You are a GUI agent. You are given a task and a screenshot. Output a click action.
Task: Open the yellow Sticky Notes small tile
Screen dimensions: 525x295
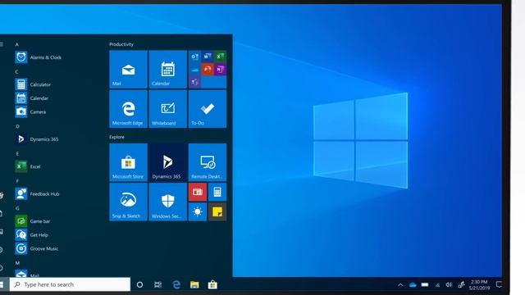[x=217, y=211]
